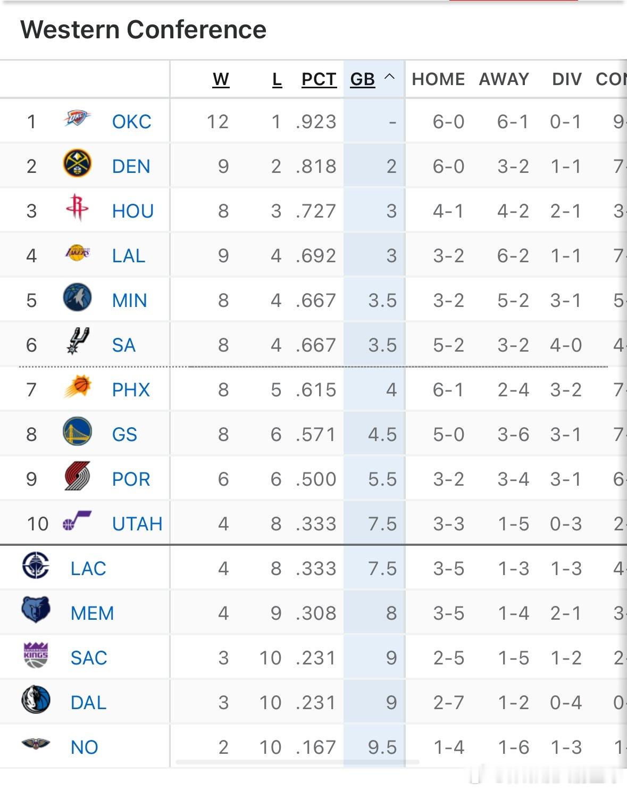The width and height of the screenshot is (627, 790).
Task: Open the SAC team page link
Action: point(89,658)
